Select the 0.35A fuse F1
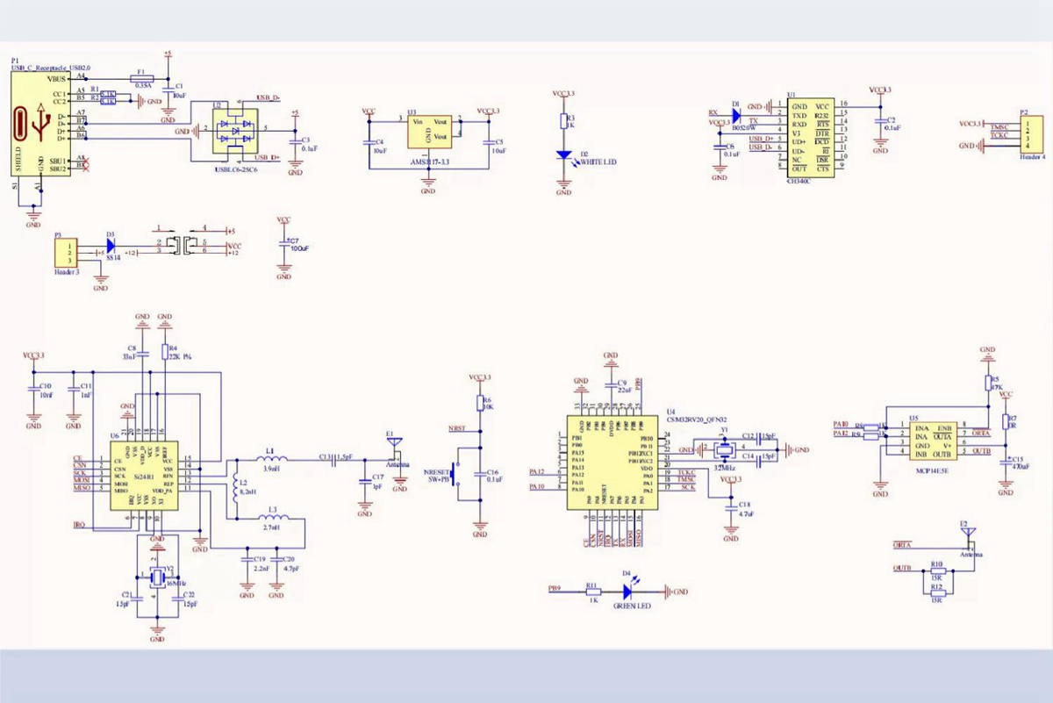This screenshot has height=703, width=1053. (x=141, y=79)
